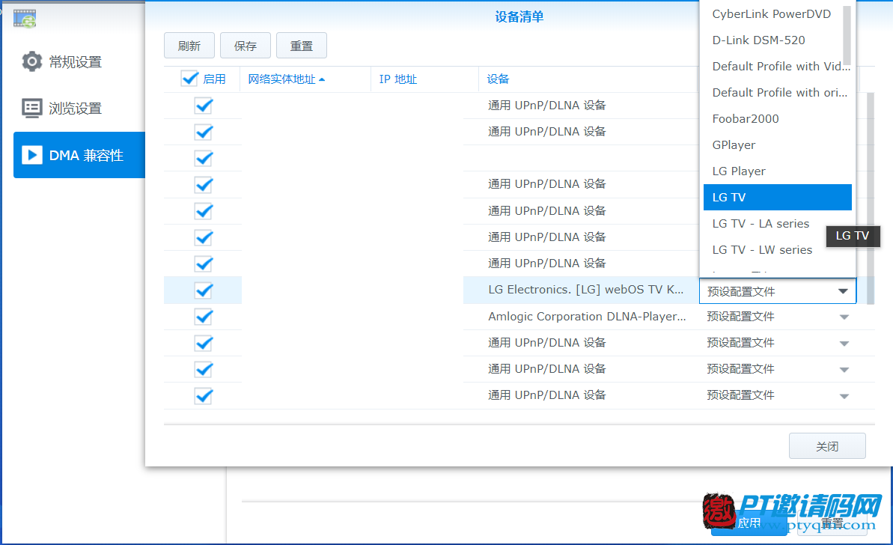Select the DMA 兼容性 section
This screenshot has width=893, height=545.
pyautogui.click(x=79, y=155)
